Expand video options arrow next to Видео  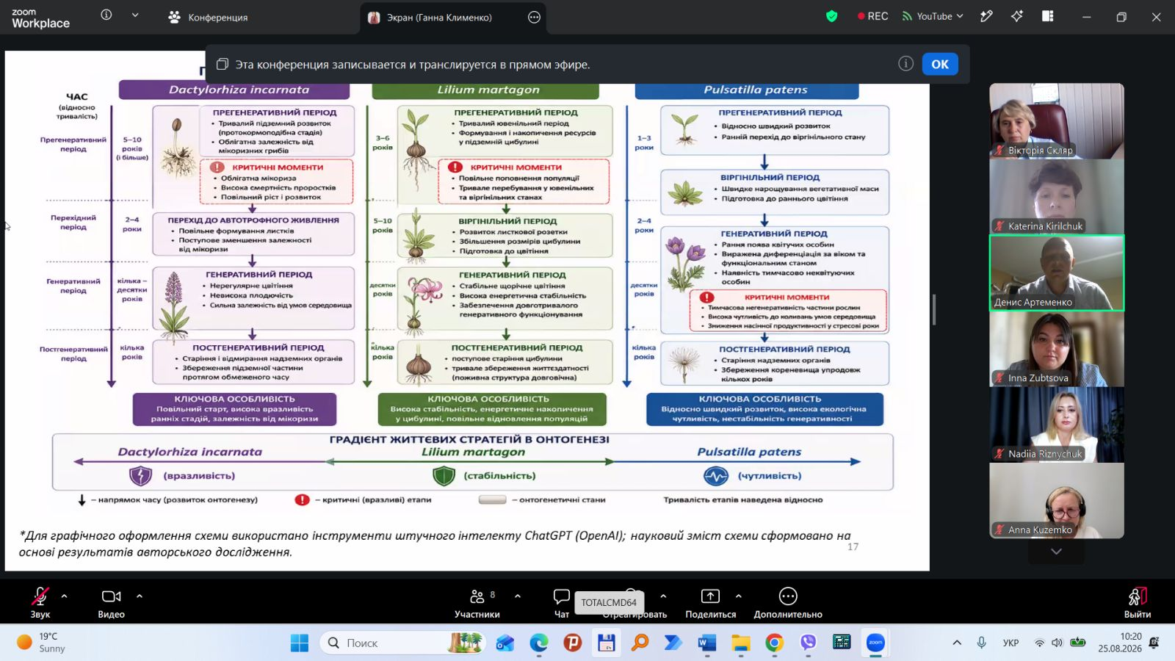140,596
